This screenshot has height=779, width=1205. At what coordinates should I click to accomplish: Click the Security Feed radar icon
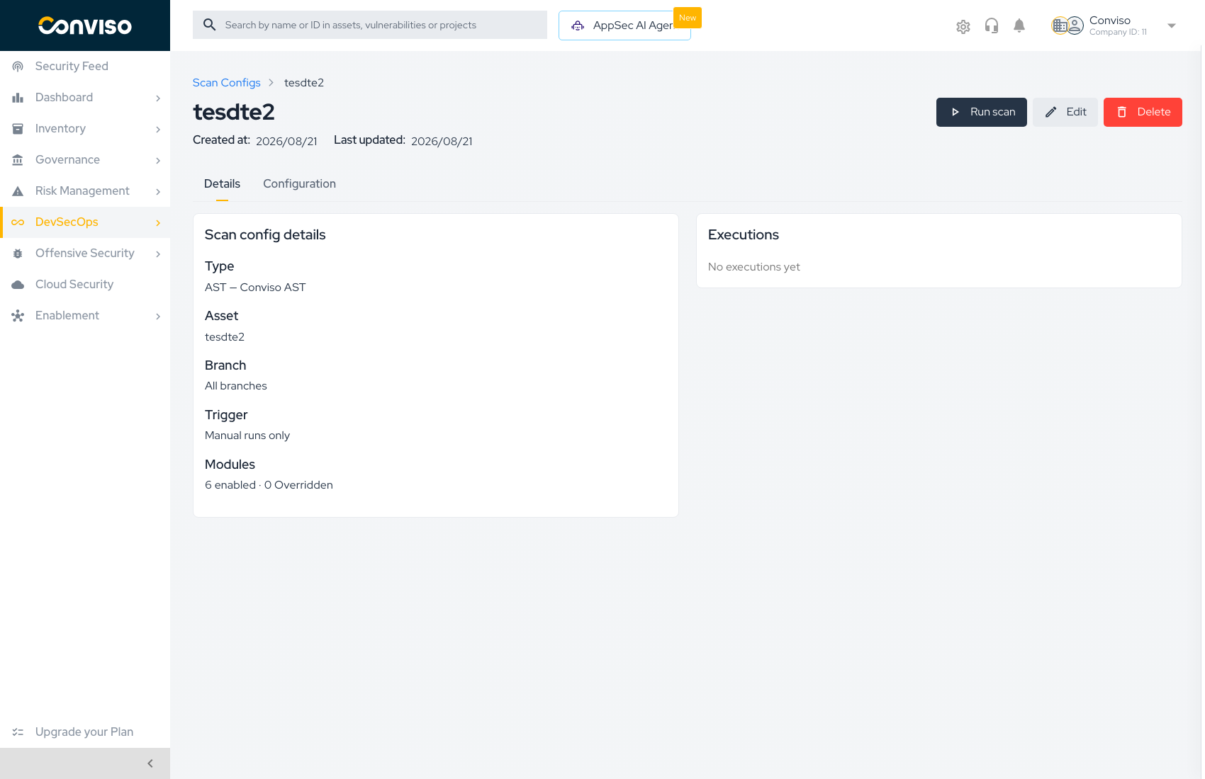[18, 66]
